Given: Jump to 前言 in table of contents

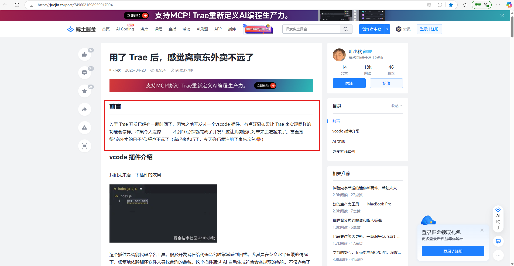Looking at the screenshot, I should click(336, 121).
